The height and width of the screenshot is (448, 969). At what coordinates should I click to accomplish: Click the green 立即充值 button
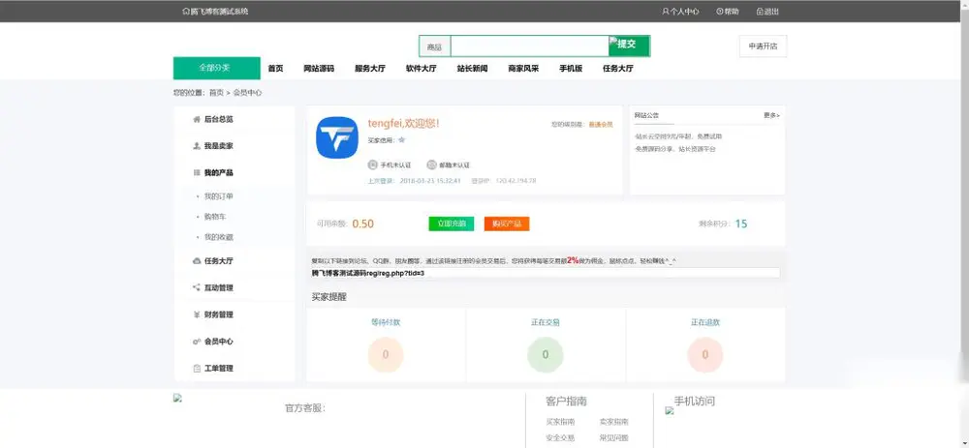coord(452,224)
